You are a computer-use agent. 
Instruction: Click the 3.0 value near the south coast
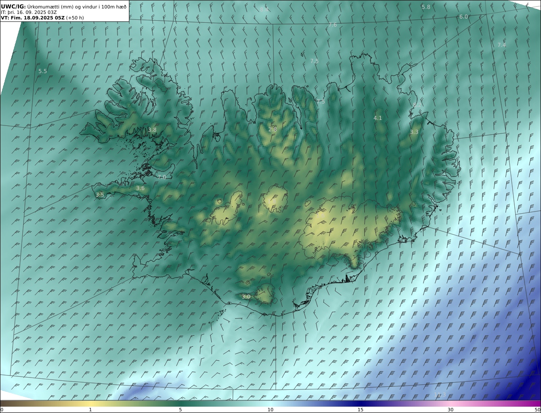(246, 297)
